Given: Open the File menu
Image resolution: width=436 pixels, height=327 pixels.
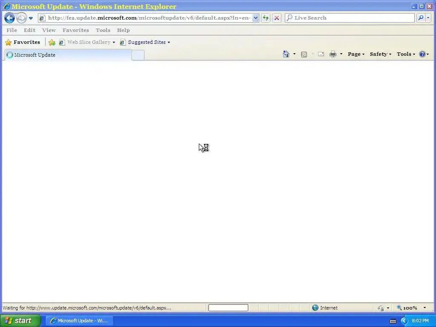Looking at the screenshot, I should (x=11, y=30).
